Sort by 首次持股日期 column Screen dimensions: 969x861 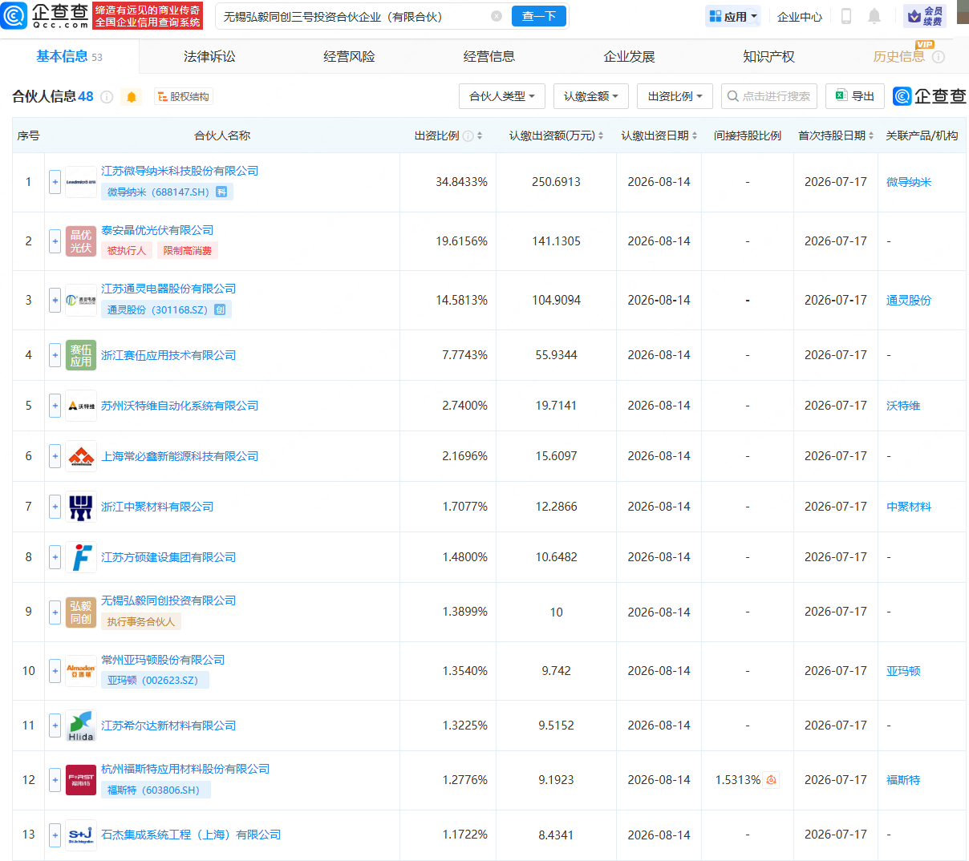(871, 136)
